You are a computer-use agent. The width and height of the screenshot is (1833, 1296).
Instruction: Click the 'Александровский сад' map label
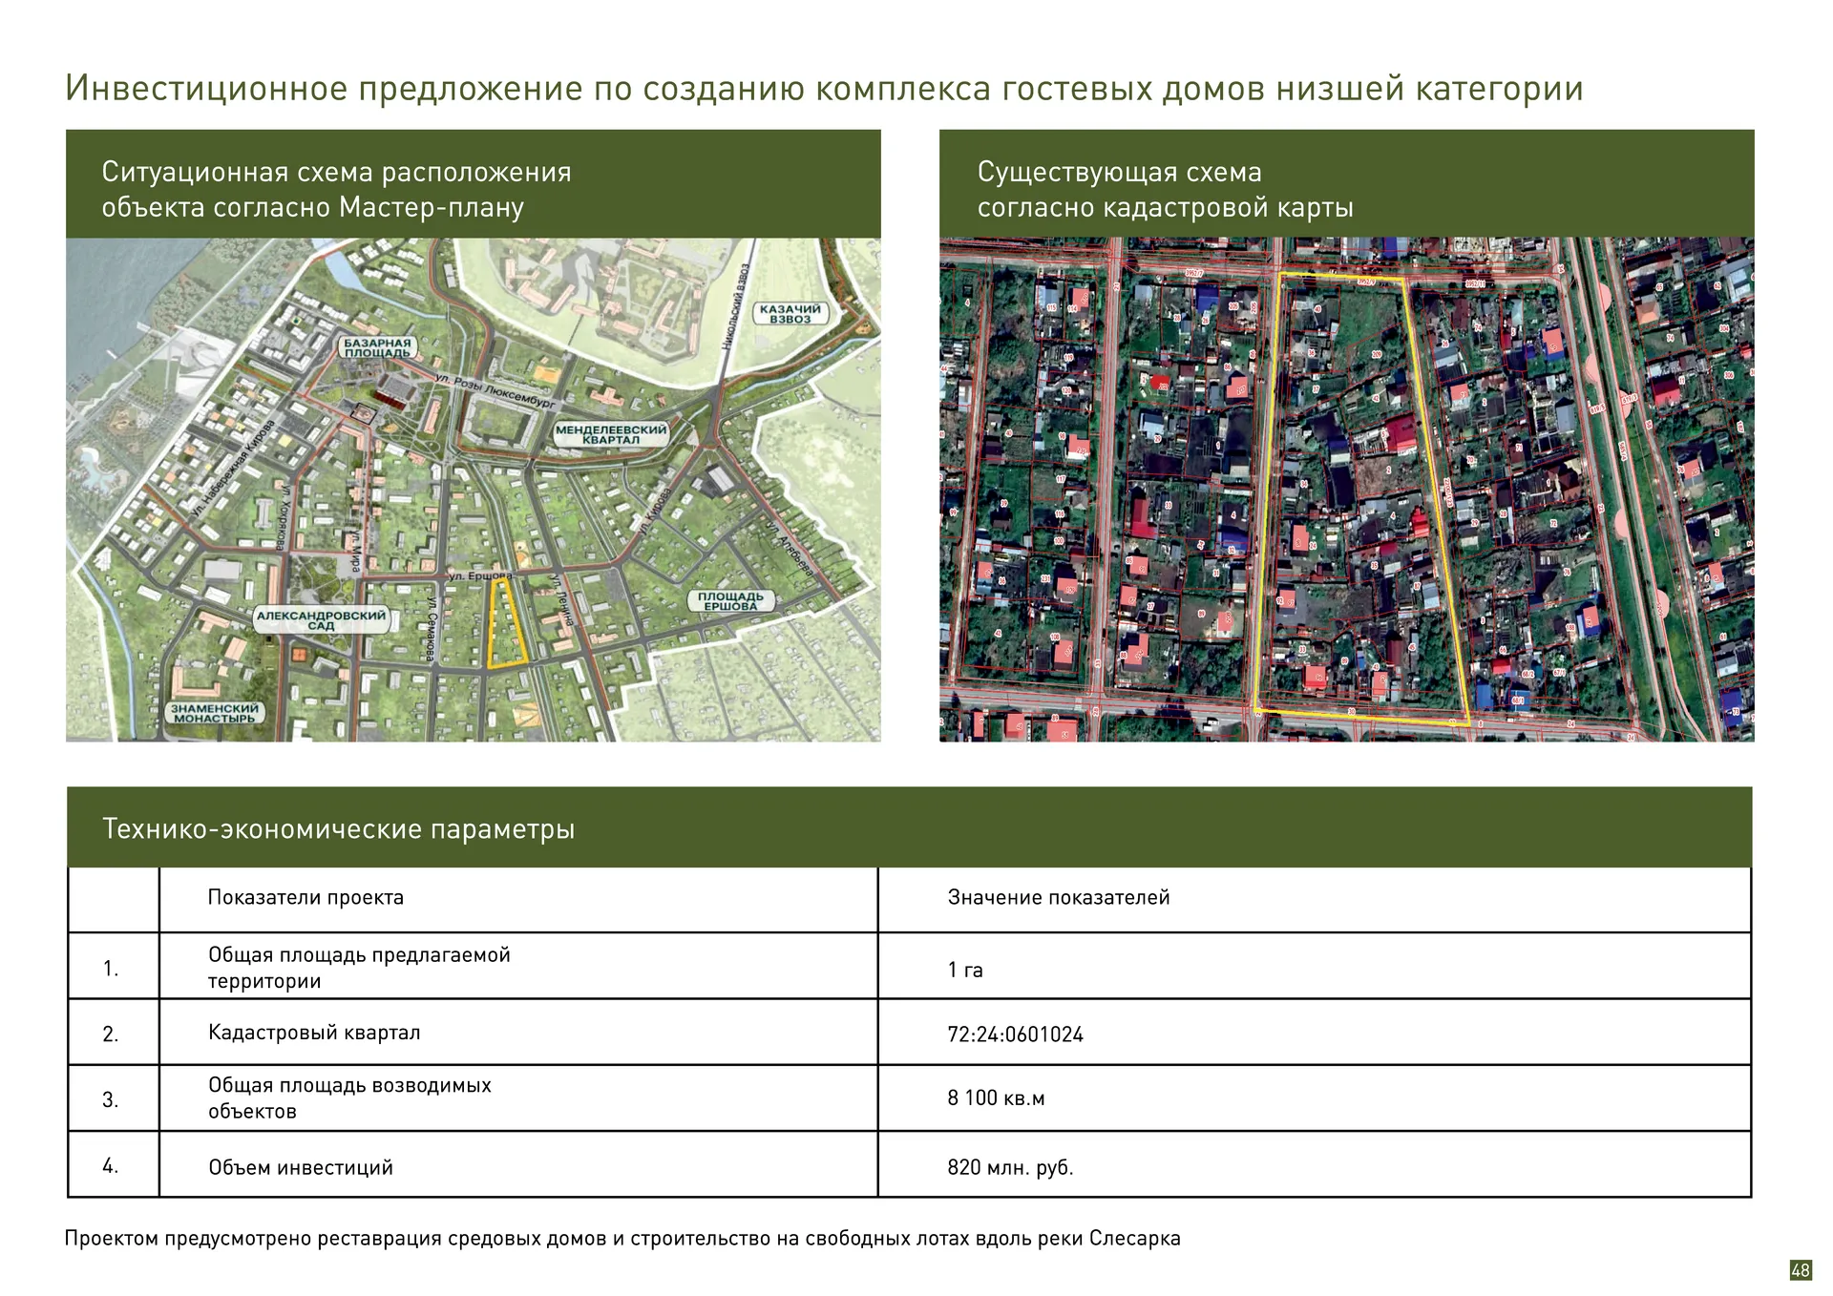click(321, 620)
